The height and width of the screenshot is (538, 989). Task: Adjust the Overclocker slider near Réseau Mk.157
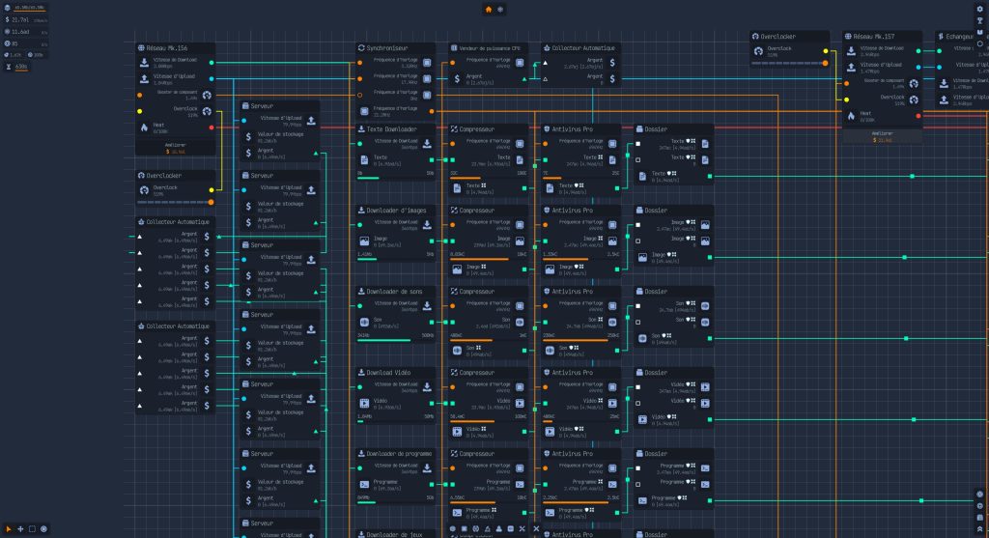point(789,64)
